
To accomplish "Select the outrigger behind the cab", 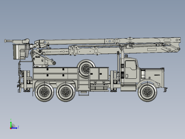I will pos(113,81).
